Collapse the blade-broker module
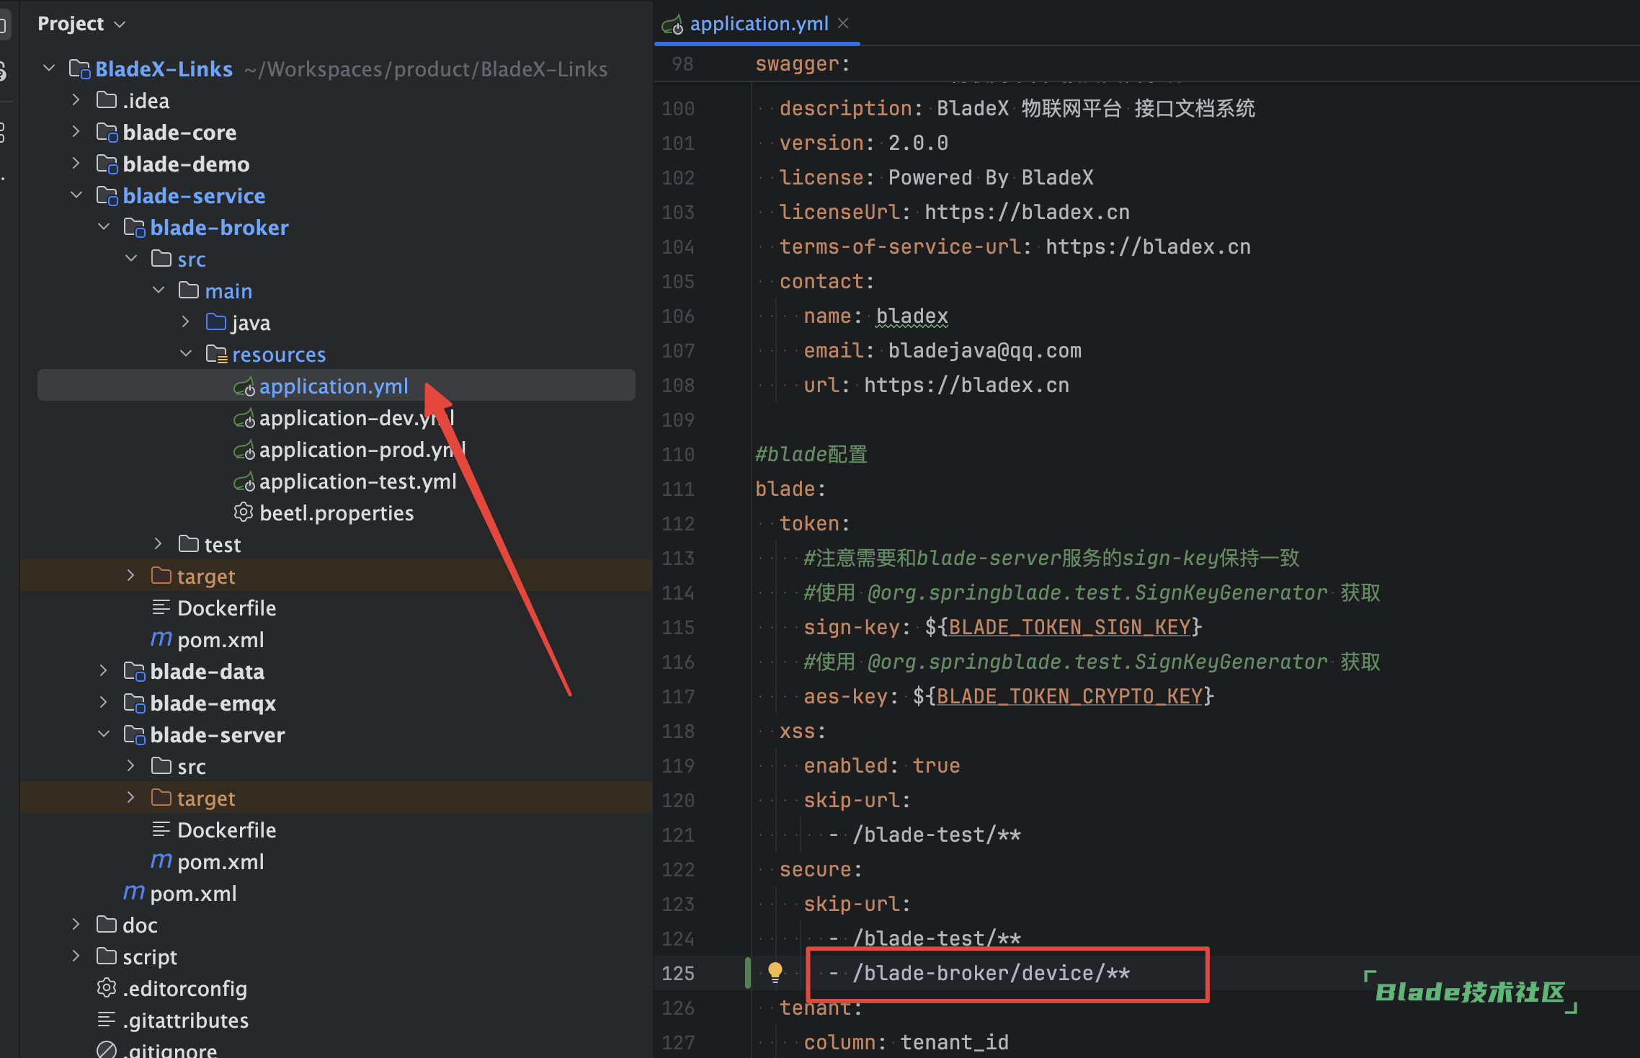 point(104,227)
